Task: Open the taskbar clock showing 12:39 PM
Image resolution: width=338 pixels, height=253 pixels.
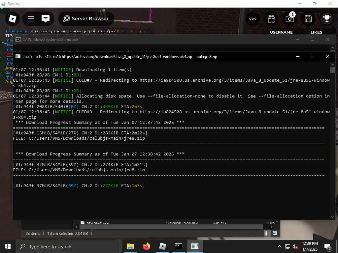Action: pyautogui.click(x=310, y=246)
